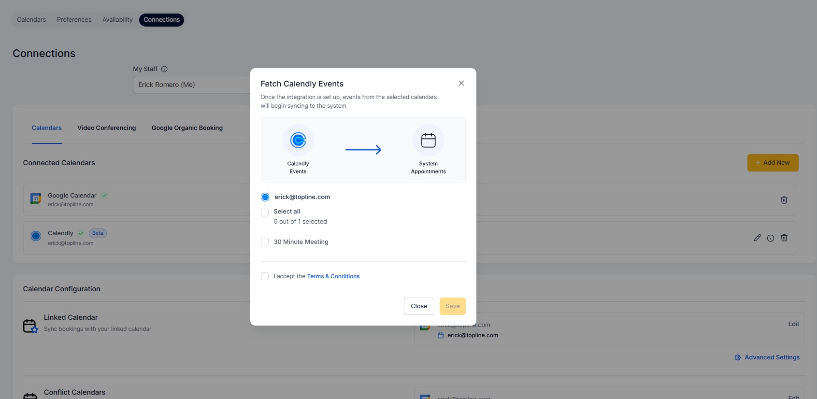Click the 'Connected Calendars' heading
Viewport: 817px width, 399px height.
tap(59, 163)
